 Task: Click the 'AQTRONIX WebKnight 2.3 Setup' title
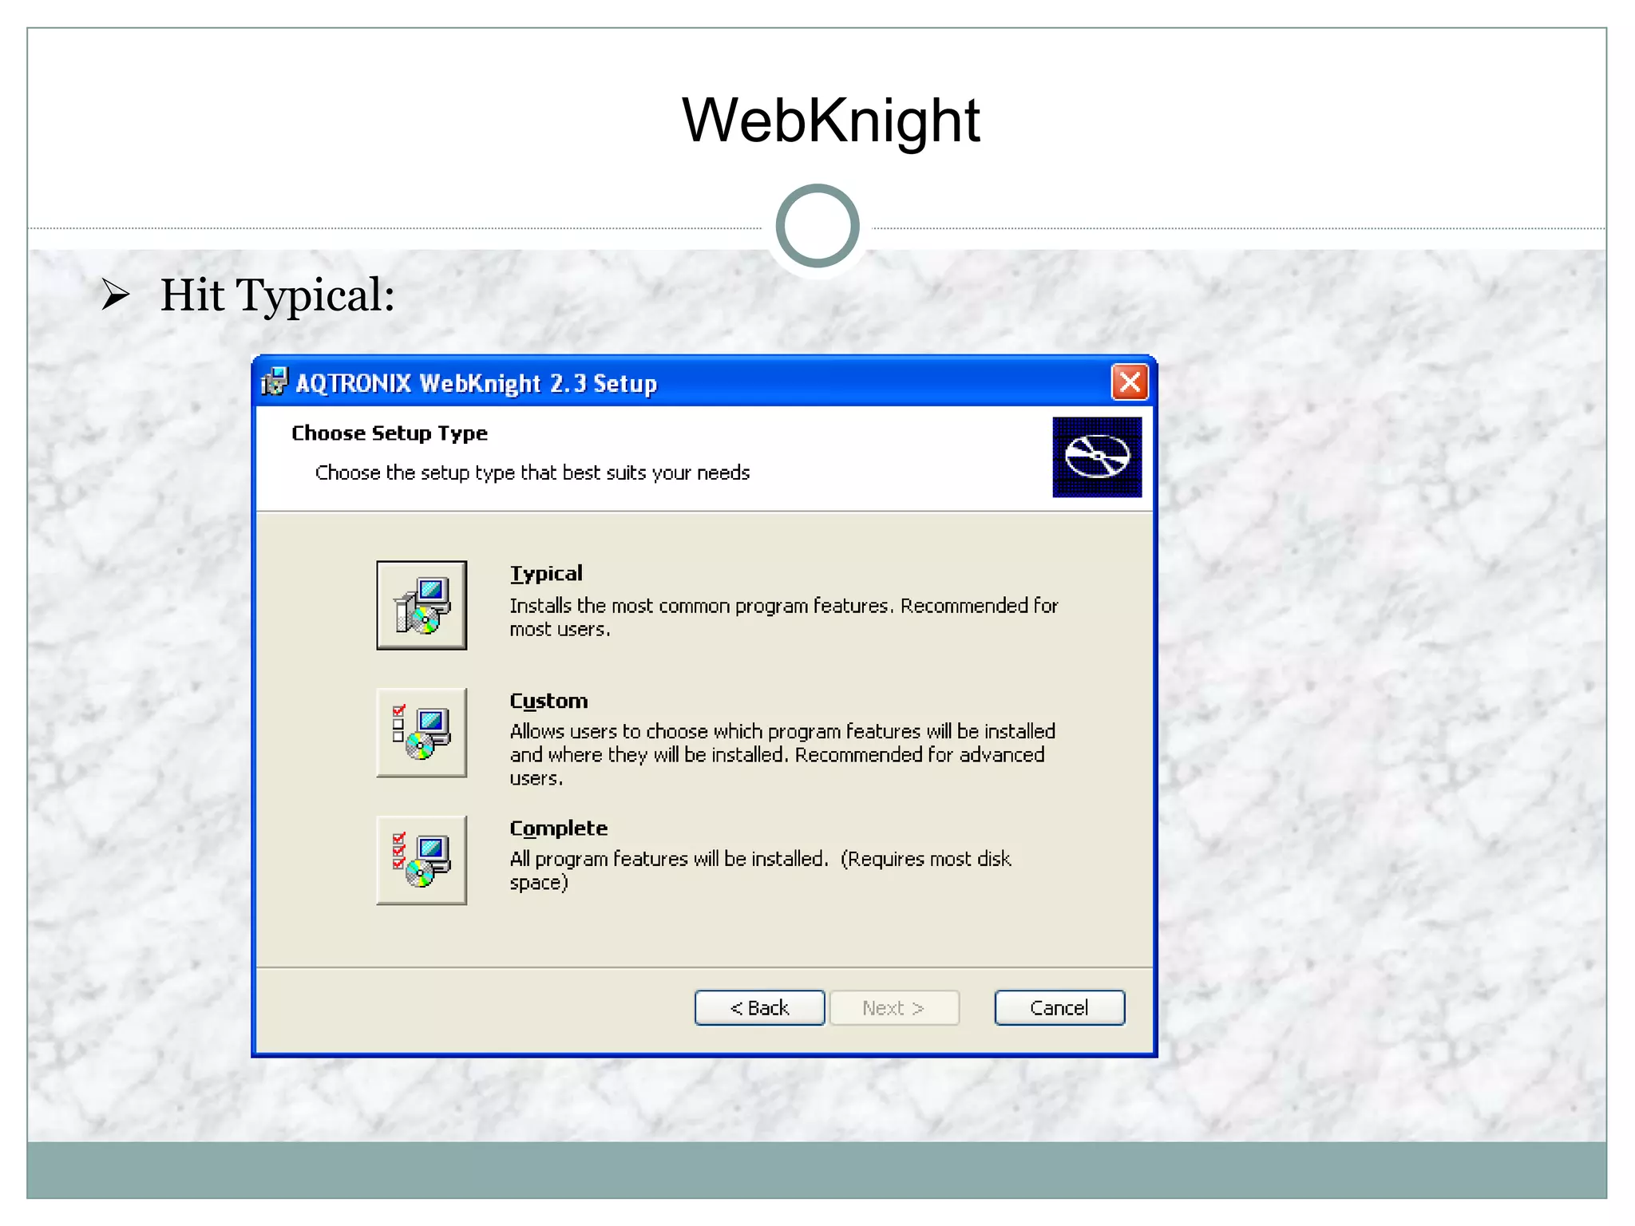[476, 383]
